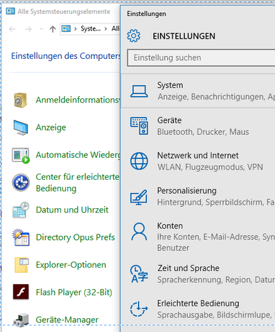275x332 pixels.
Task: Open Geräte-Manager link
Action: pos(67,320)
